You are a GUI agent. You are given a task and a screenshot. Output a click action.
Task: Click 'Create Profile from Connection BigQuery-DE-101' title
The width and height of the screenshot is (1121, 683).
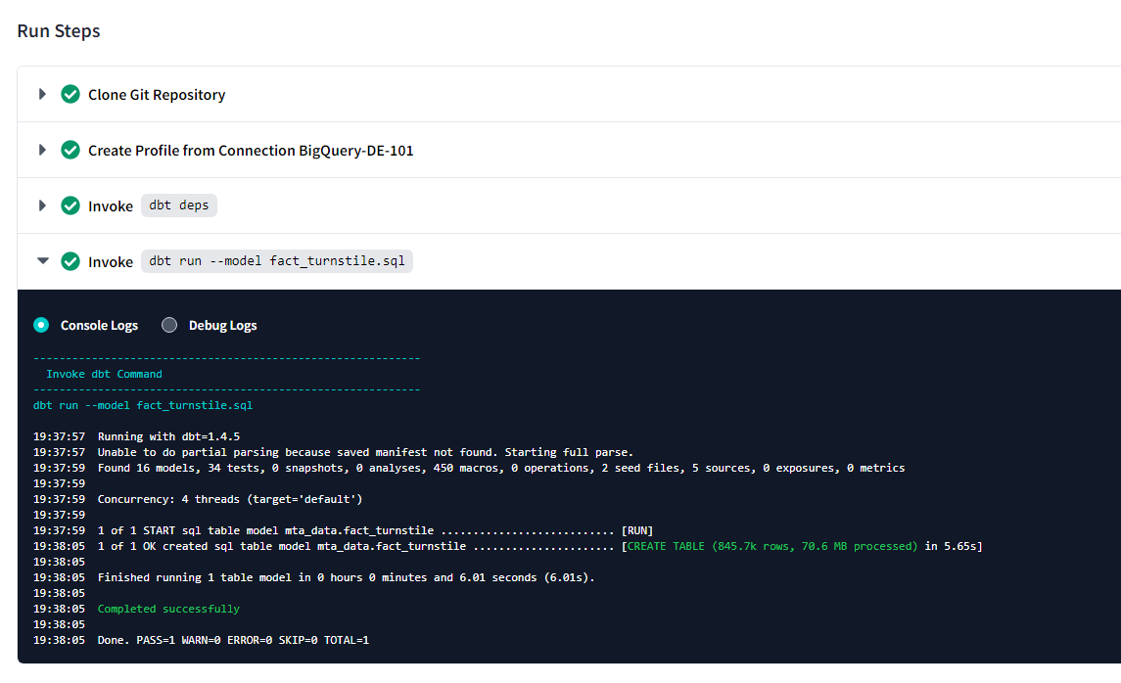(x=251, y=151)
